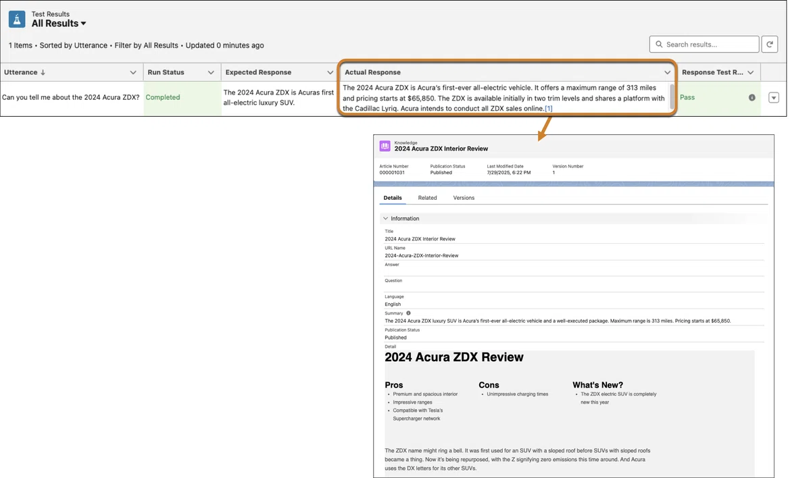The width and height of the screenshot is (811, 478).
Task: Click the Unimpressive charging times bullet
Action: pos(518,394)
